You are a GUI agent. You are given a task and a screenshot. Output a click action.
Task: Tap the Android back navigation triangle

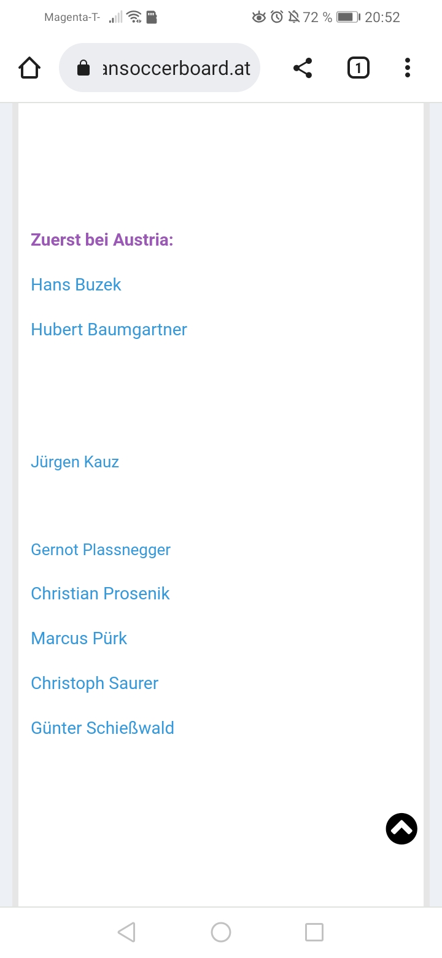(x=126, y=932)
